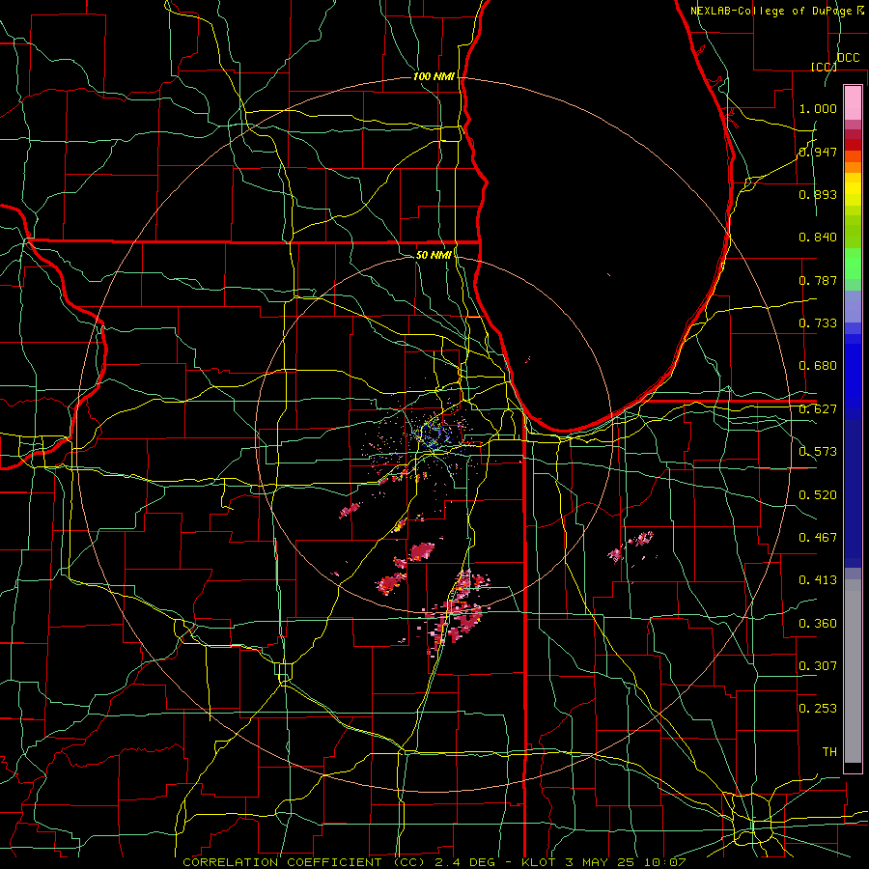Pick the bright green swatch near 0.787
The image size is (869, 869).
pos(853,265)
